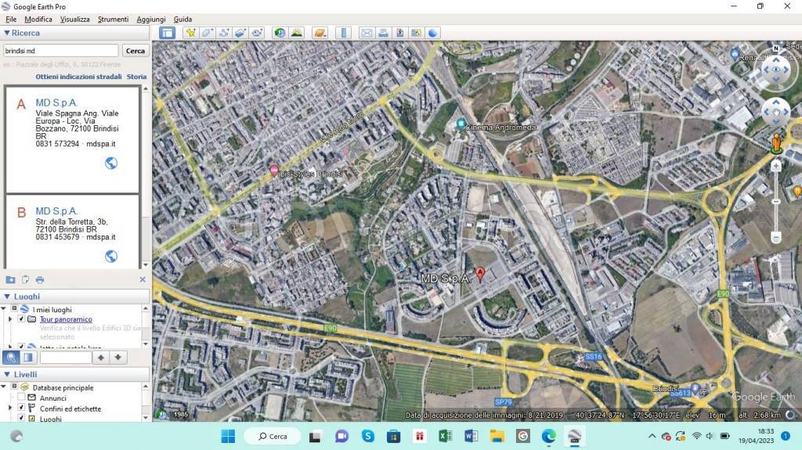This screenshot has width=802, height=450.
Task: Copy search results with clipboard icon
Action: coord(25,279)
